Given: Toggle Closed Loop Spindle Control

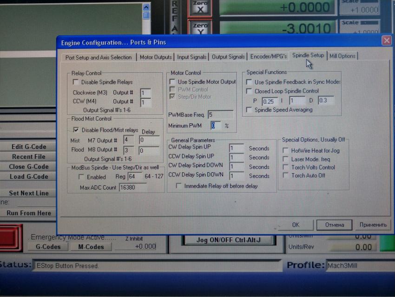Looking at the screenshot, I should (249, 91).
